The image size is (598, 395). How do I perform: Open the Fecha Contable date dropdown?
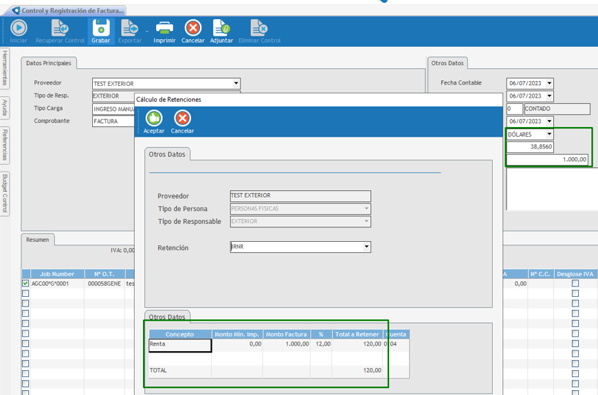549,83
